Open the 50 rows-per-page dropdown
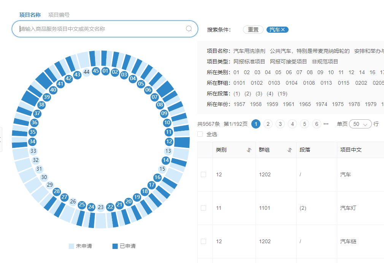This screenshot has height=263, width=384. [360, 124]
